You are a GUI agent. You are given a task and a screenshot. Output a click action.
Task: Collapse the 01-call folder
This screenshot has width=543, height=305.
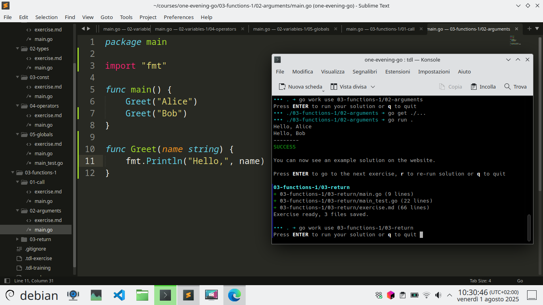[x=17, y=182]
